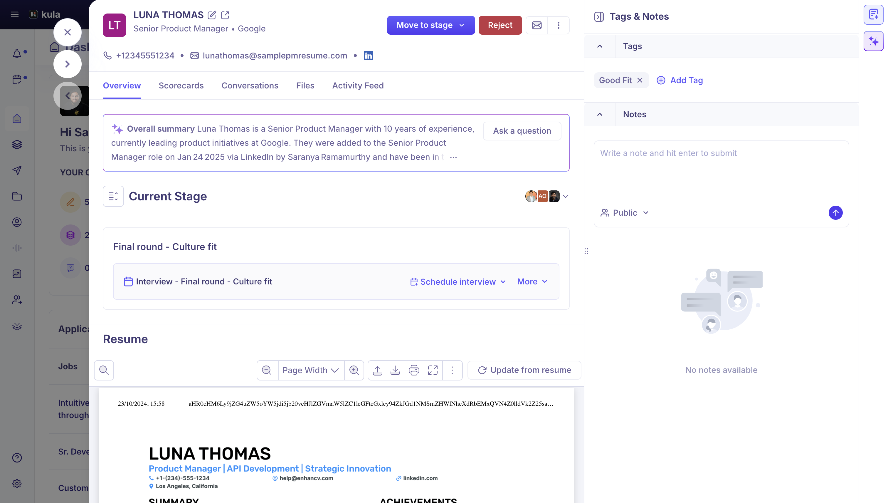Open analytics chart icon in sidebar
This screenshot has width=888, height=503.
pyautogui.click(x=17, y=274)
